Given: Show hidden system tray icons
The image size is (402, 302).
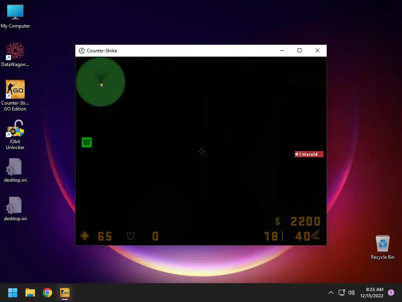Looking at the screenshot, I should pos(331,293).
